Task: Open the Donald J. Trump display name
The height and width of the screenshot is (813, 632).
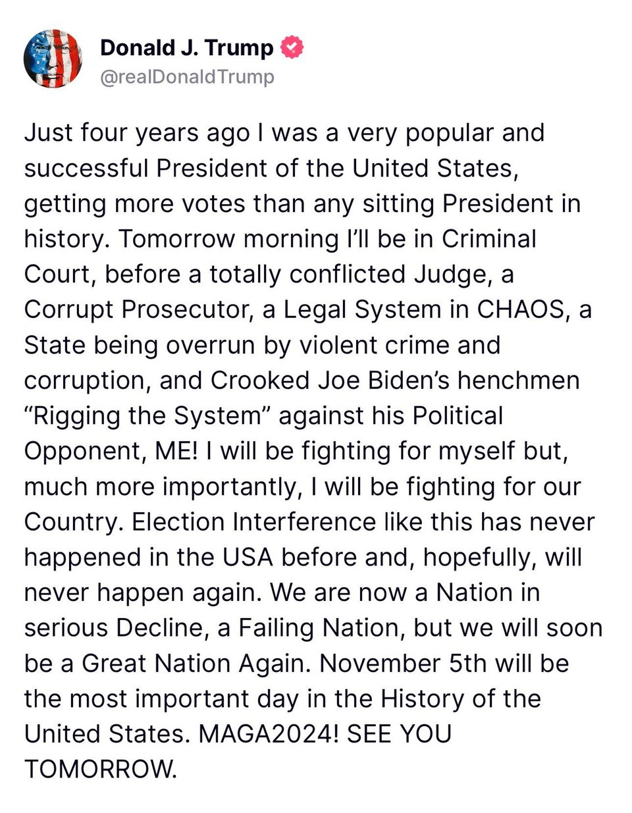Action: pos(186,47)
